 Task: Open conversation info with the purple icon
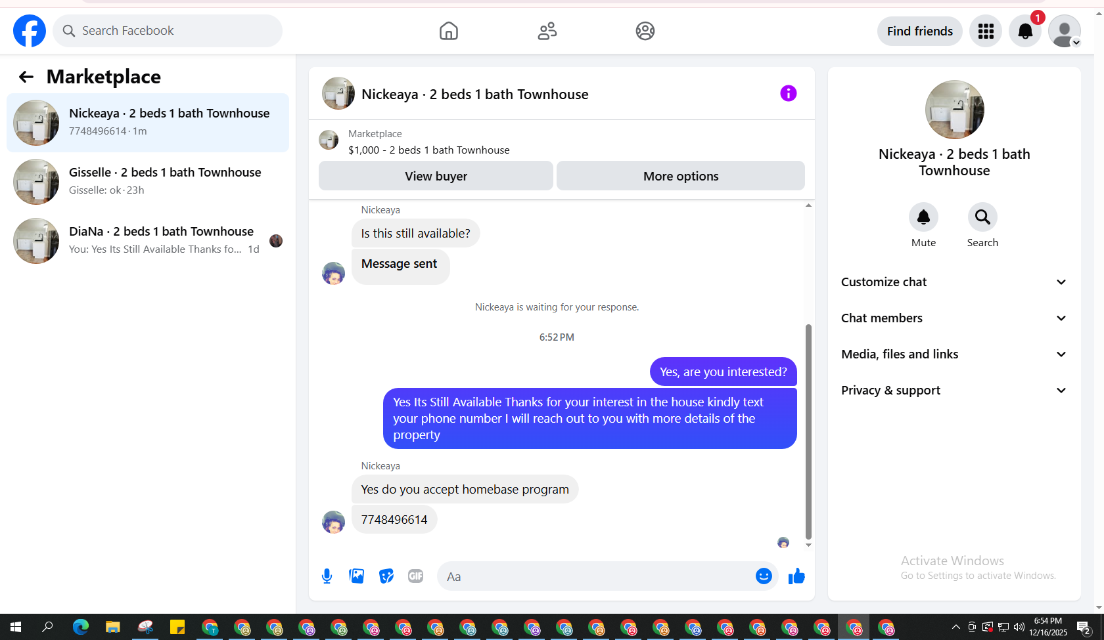point(789,93)
